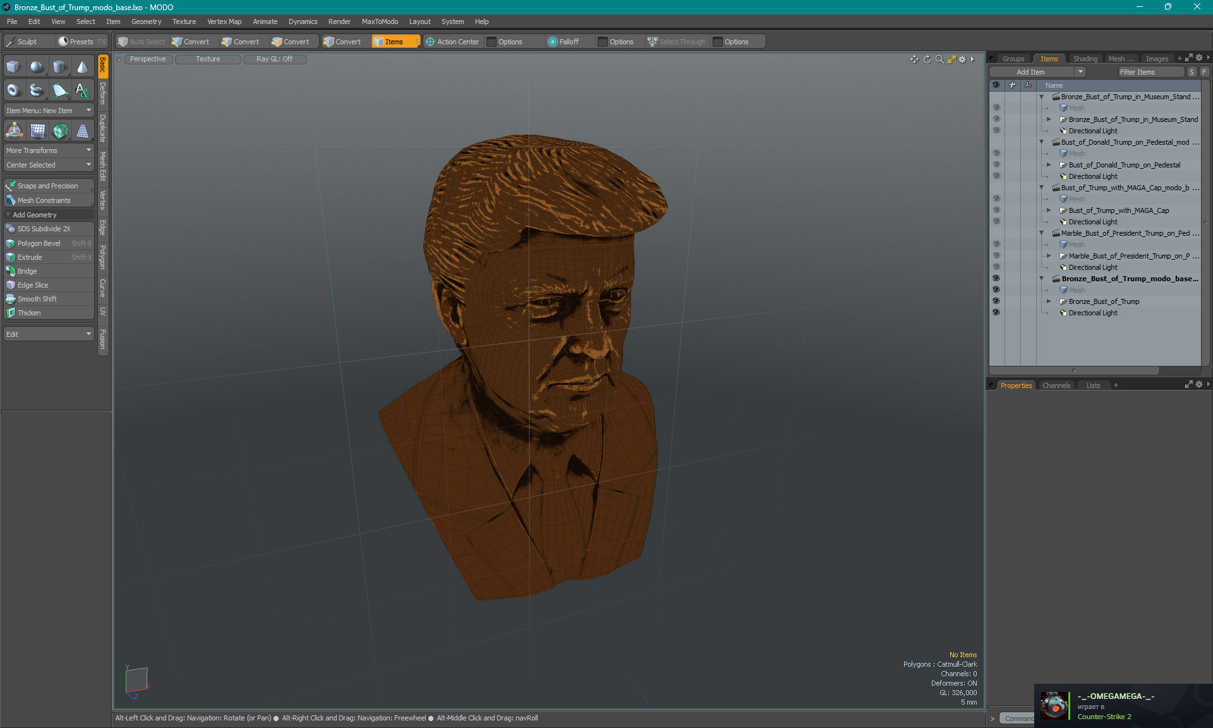
Task: Click the horizontal scrollbar in Items list
Action: pos(1074,370)
